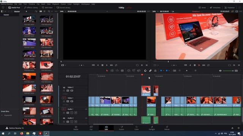Click the full extent zoom icon

coord(174,71)
